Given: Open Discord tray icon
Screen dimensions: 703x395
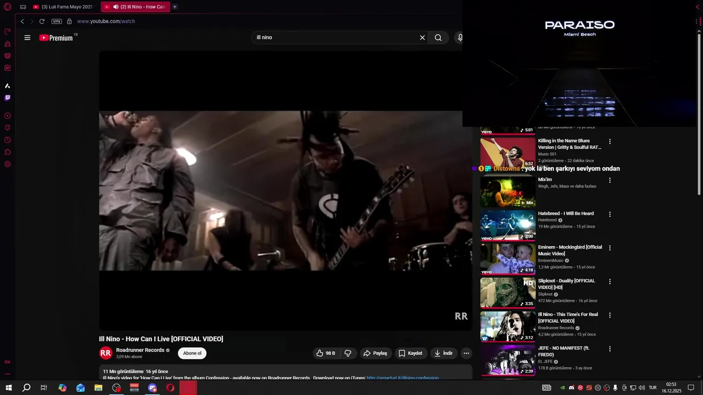Looking at the screenshot, I should [x=572, y=388].
